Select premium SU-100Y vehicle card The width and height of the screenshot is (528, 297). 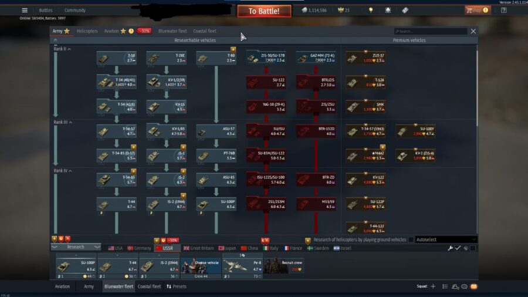415,131
